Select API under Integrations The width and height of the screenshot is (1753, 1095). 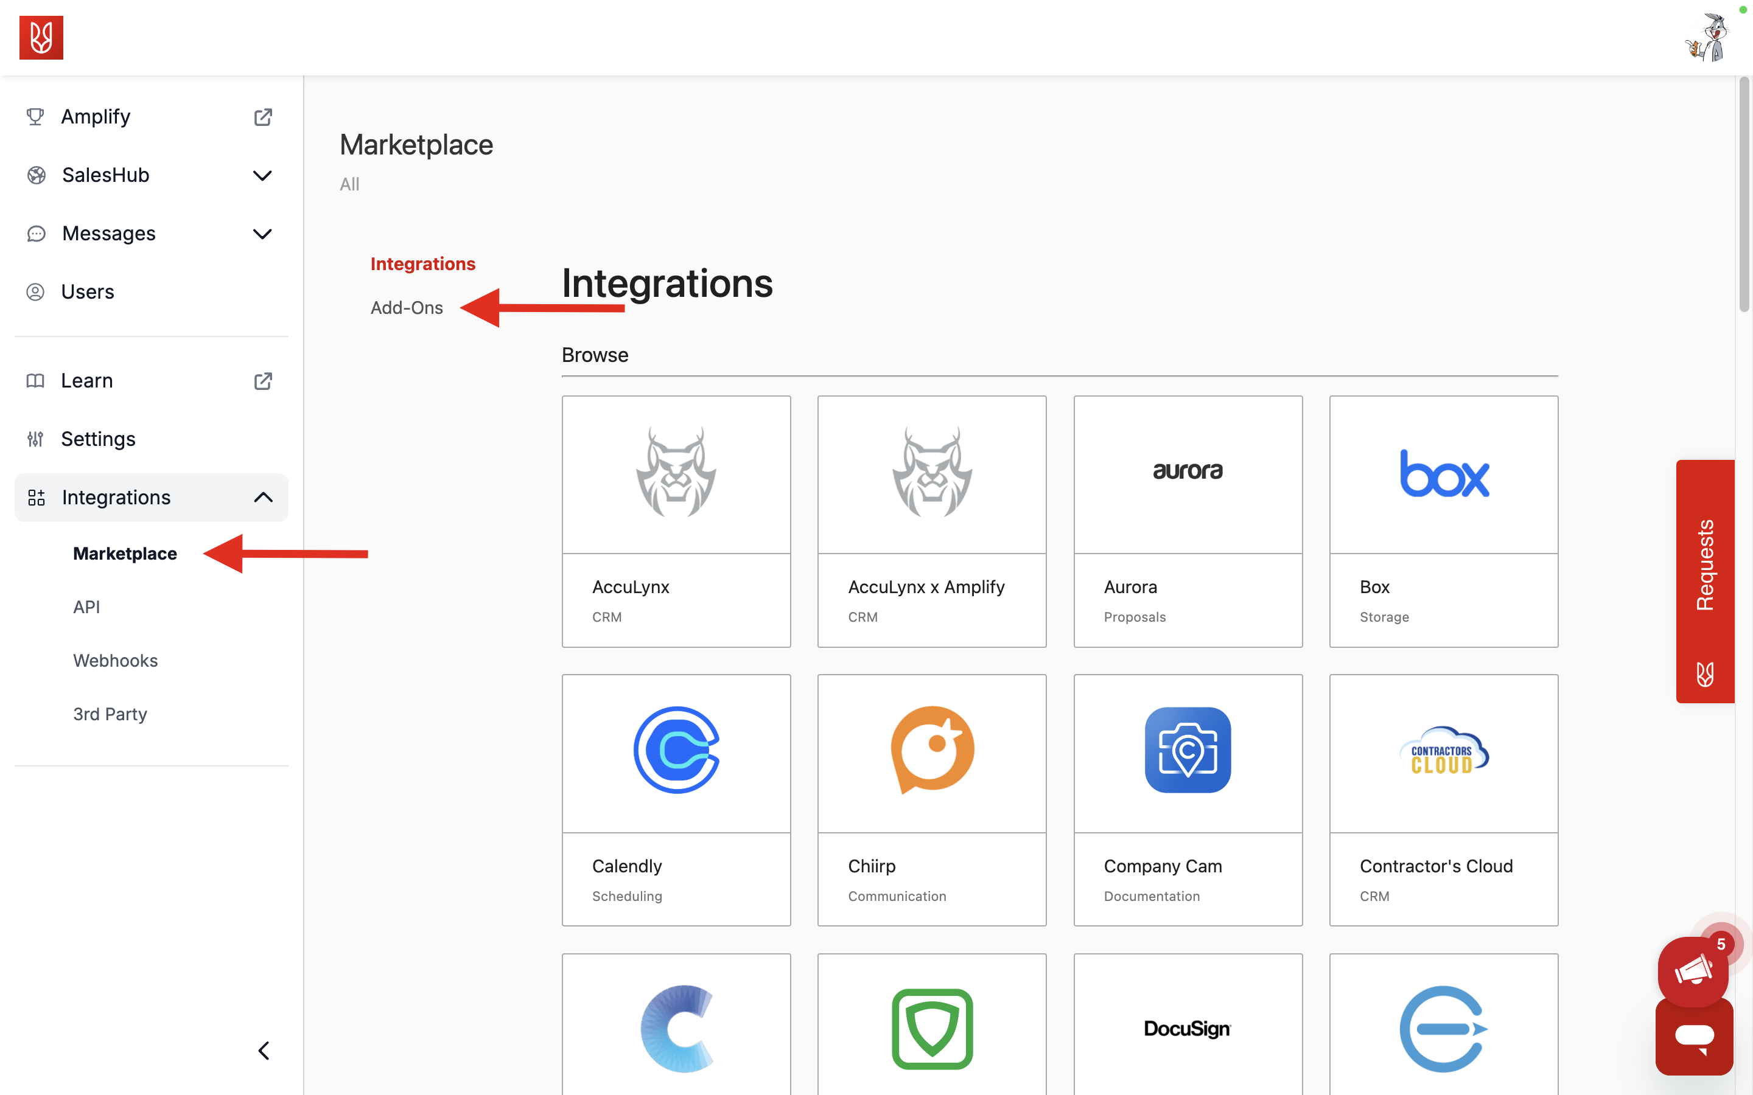pos(86,607)
